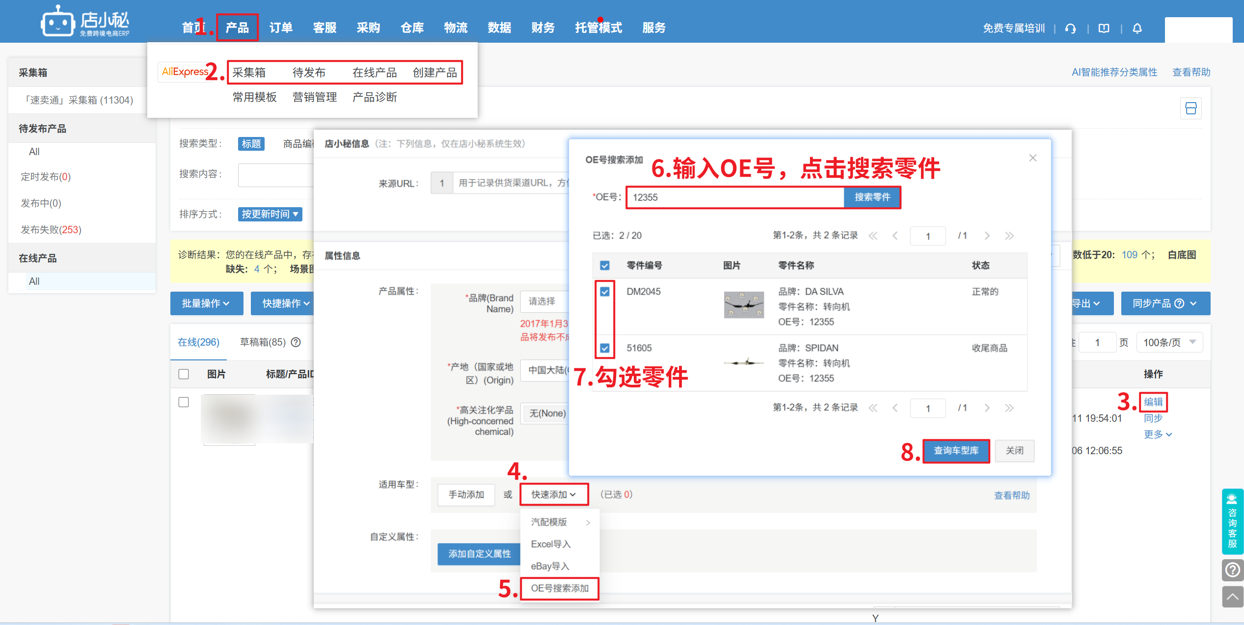Open the 按更新时间 sort dropdown

(270, 214)
